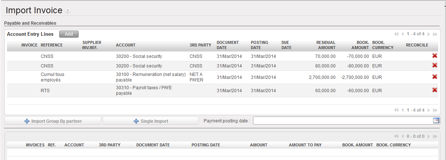Screen dimensions: 446x160
Task: Delete the 70,000.00 CNSS entry line
Action: click(435, 56)
